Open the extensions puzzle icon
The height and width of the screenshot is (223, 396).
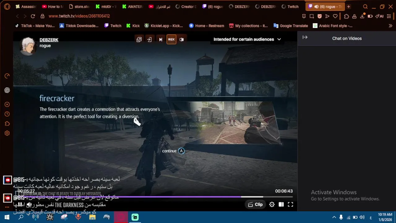pos(346,16)
